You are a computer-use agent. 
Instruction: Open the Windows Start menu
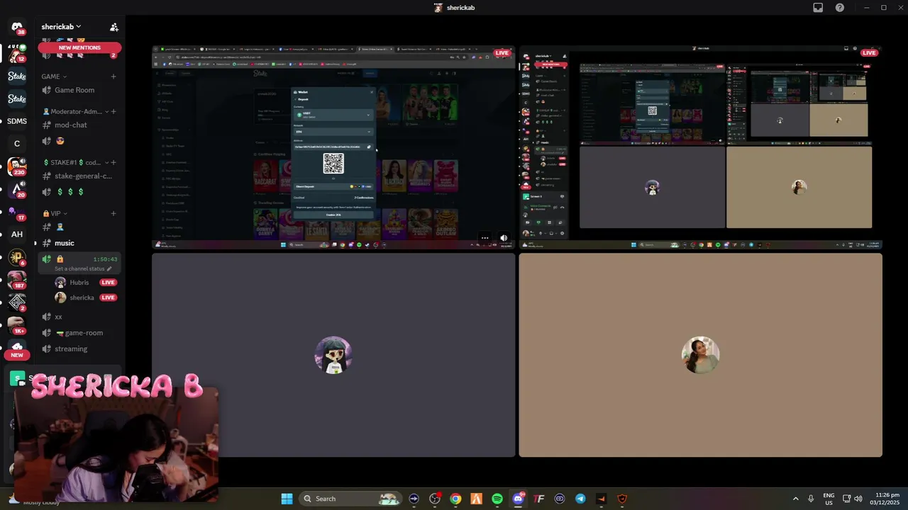pos(287,499)
